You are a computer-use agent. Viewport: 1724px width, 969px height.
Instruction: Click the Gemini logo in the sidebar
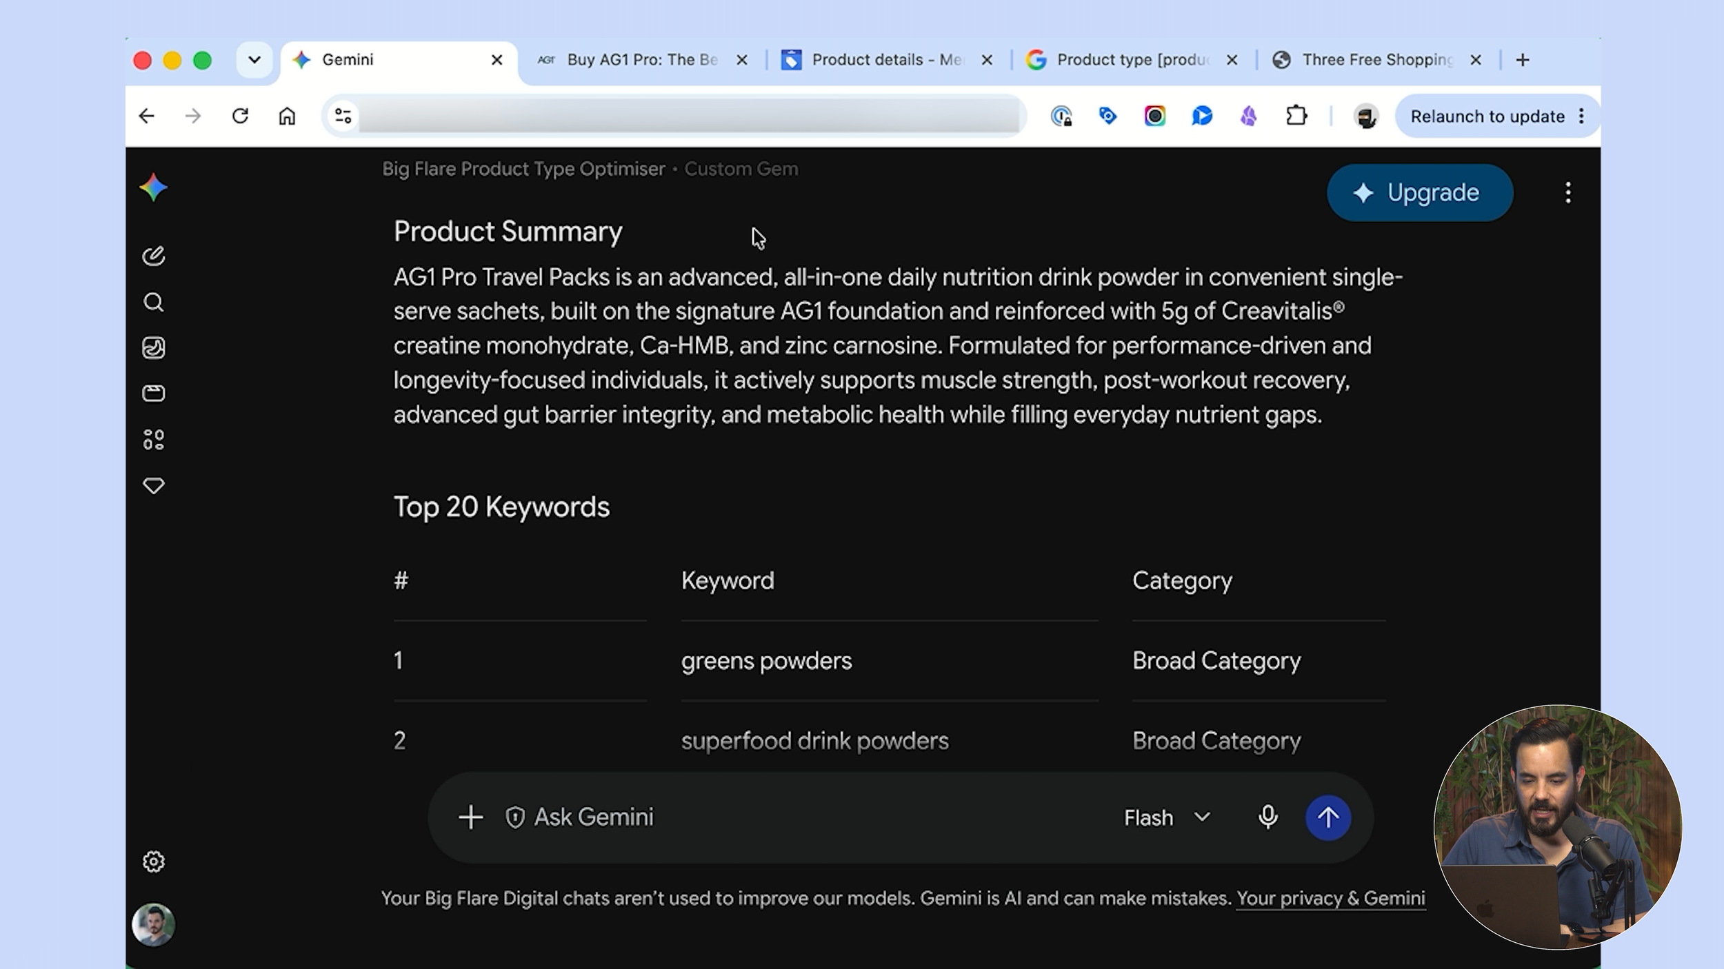(x=153, y=187)
